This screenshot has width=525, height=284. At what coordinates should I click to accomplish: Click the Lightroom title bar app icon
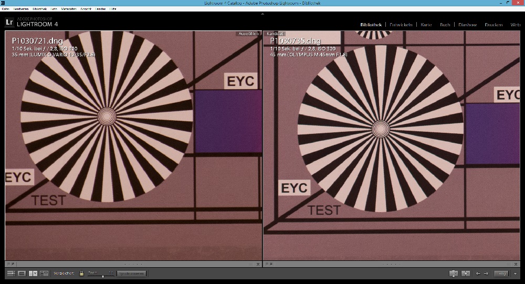tap(3, 3)
